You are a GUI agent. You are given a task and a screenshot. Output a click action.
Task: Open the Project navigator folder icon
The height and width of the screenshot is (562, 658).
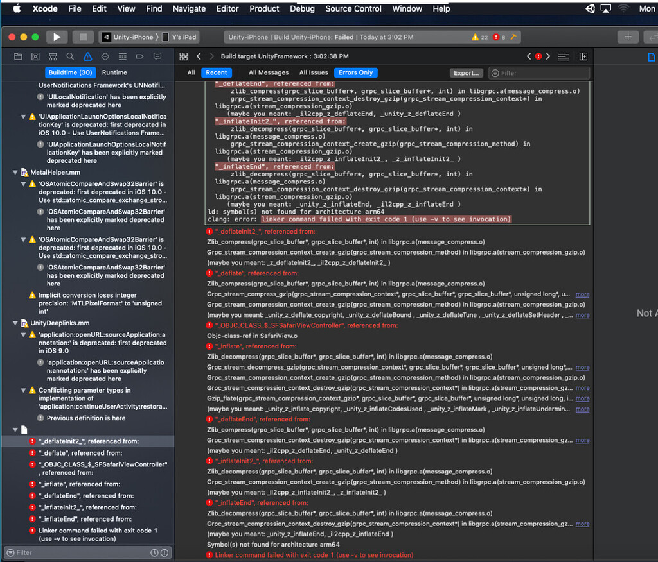18,56
